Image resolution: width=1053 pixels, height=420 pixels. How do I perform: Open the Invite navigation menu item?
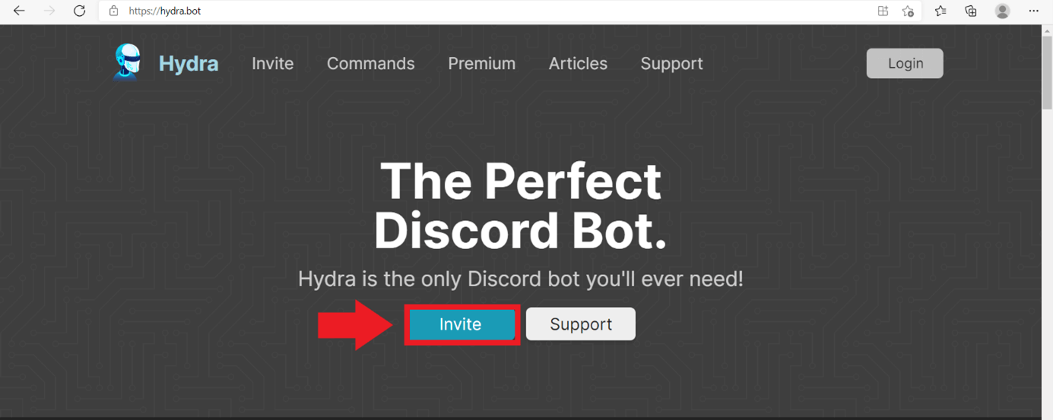pyautogui.click(x=273, y=64)
